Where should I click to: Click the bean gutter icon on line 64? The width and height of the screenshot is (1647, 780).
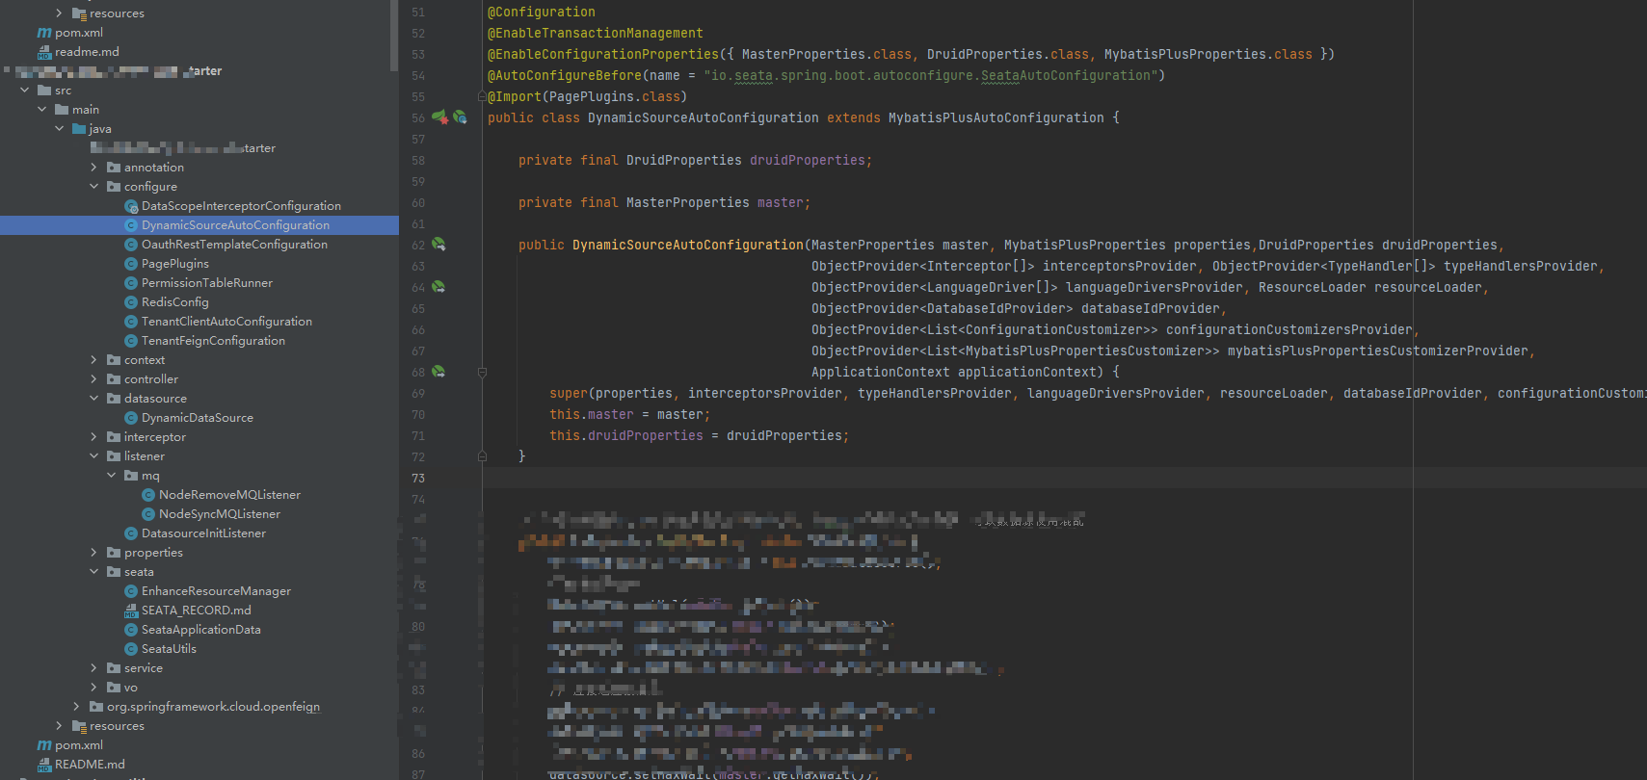(x=438, y=287)
